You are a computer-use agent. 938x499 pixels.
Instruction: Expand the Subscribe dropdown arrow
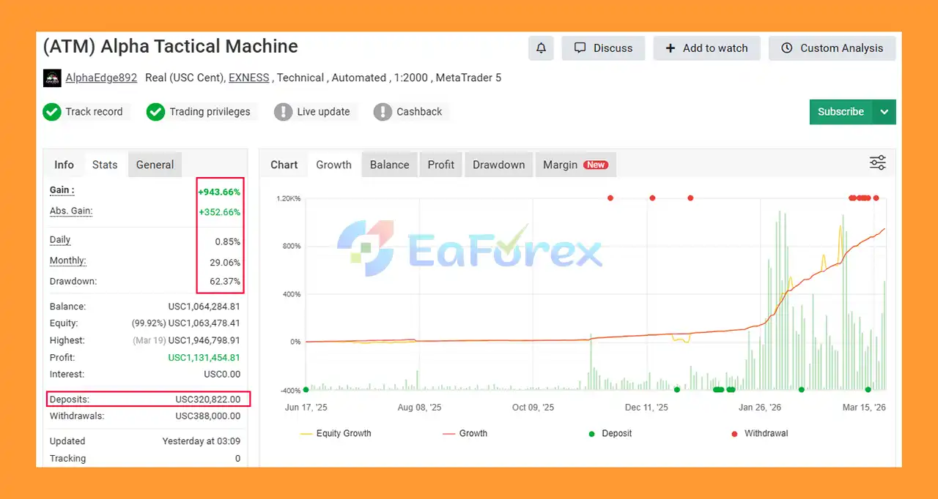click(884, 112)
